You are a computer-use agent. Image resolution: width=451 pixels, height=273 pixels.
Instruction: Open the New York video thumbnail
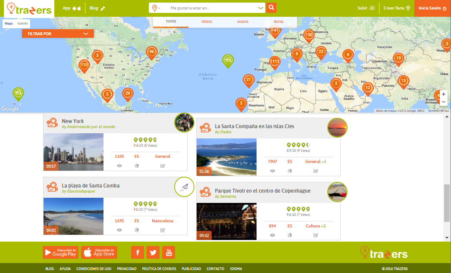coord(73,152)
